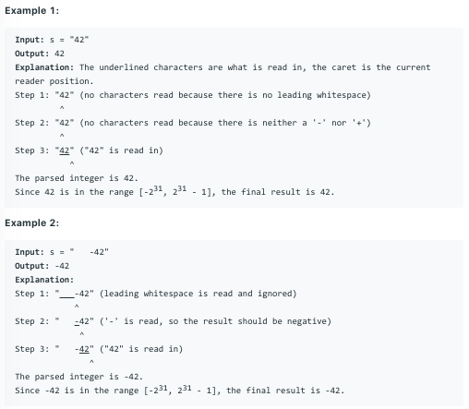Click the Example 2 heading
469x409 pixels.
point(31,223)
